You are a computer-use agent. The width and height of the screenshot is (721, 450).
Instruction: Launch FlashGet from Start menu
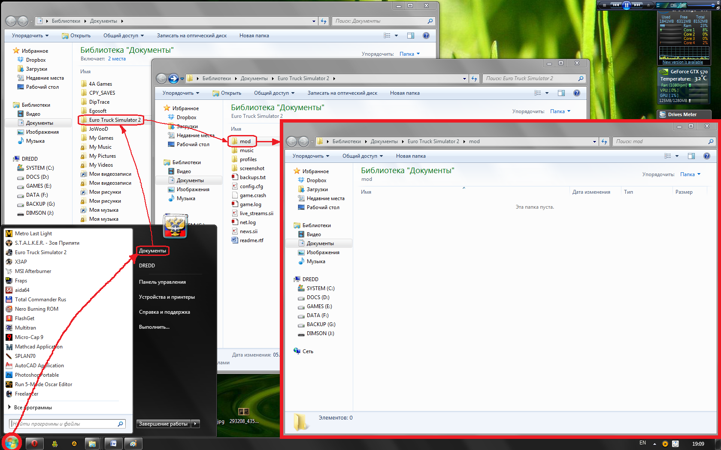25,318
